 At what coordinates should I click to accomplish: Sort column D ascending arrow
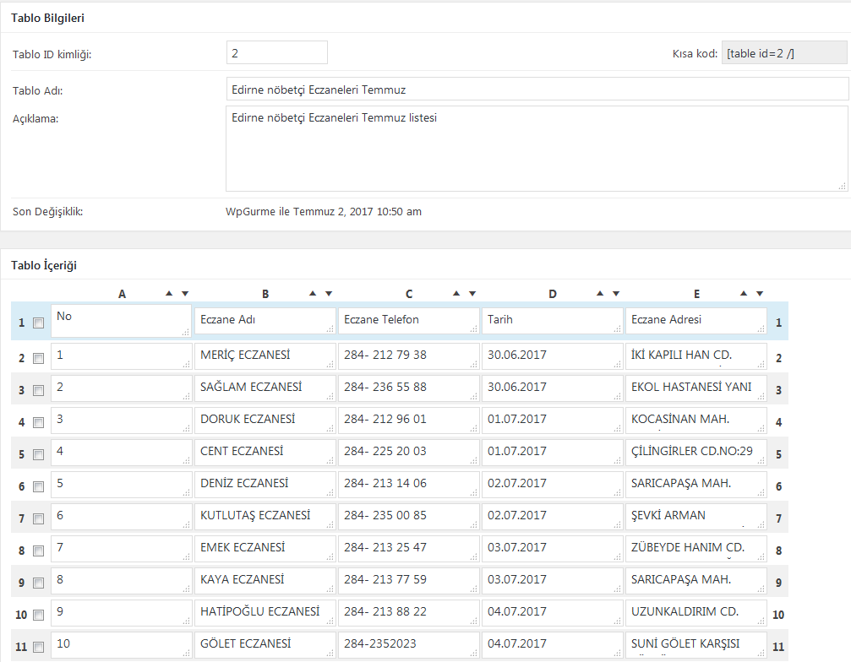tap(600, 293)
